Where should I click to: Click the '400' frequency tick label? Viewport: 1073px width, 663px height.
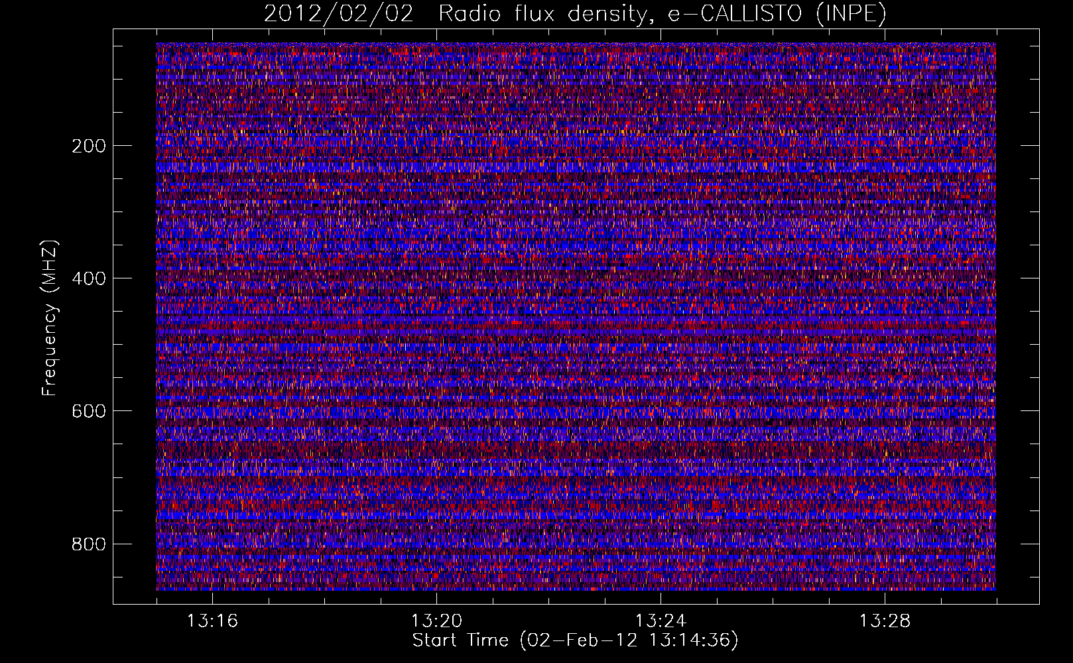click(88, 278)
